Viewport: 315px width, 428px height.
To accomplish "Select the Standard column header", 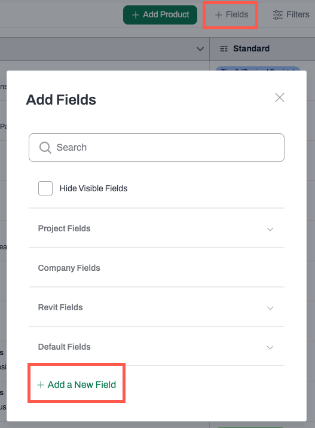I will (x=251, y=48).
